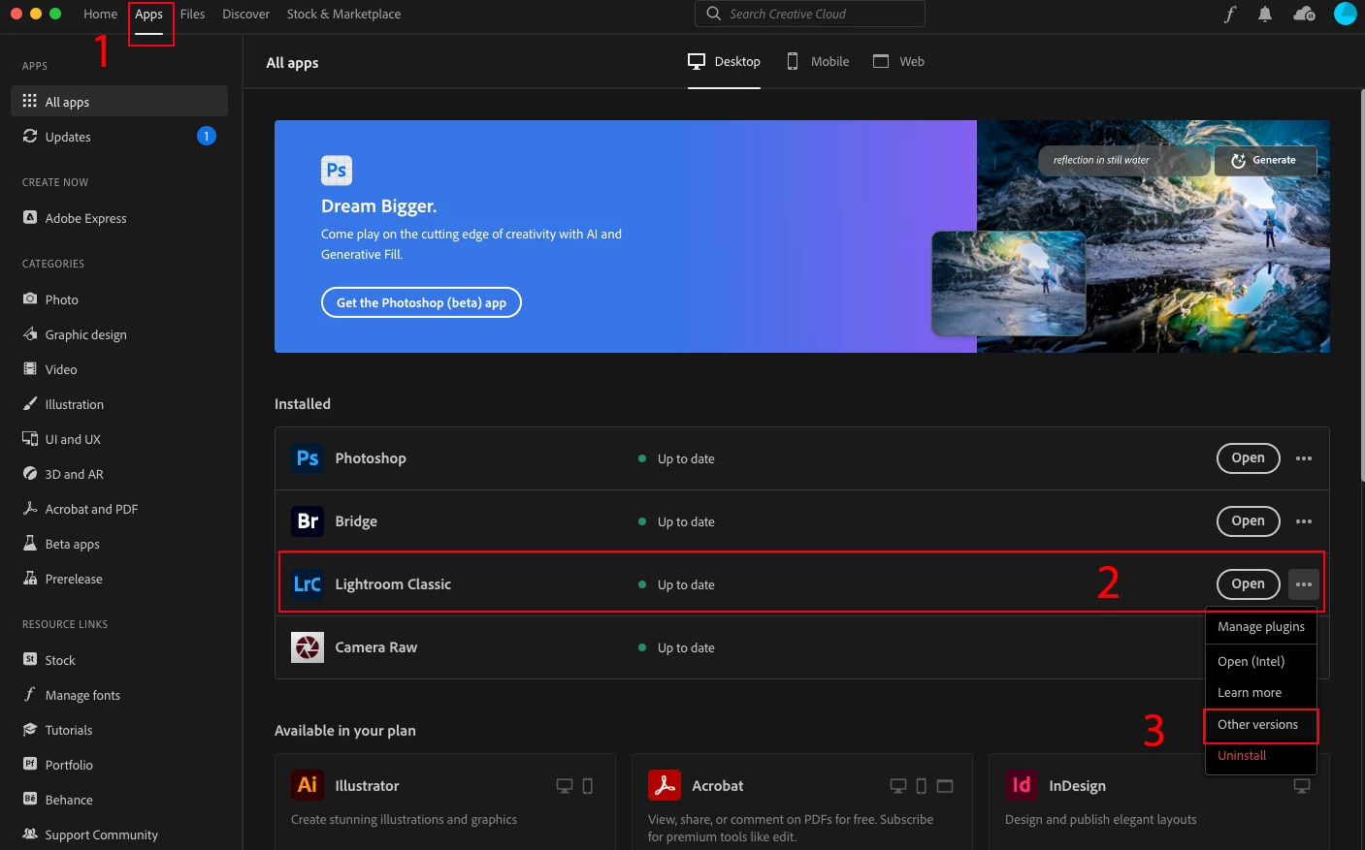
Task: Open Updates in the sidebar
Action: coord(119,137)
